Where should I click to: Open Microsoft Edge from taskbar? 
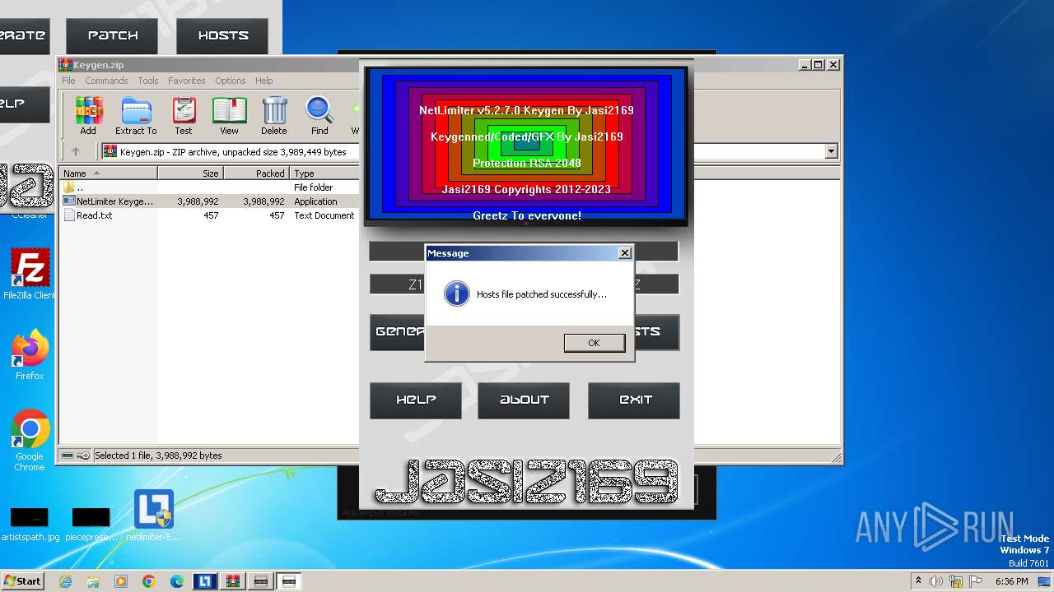coord(177,581)
